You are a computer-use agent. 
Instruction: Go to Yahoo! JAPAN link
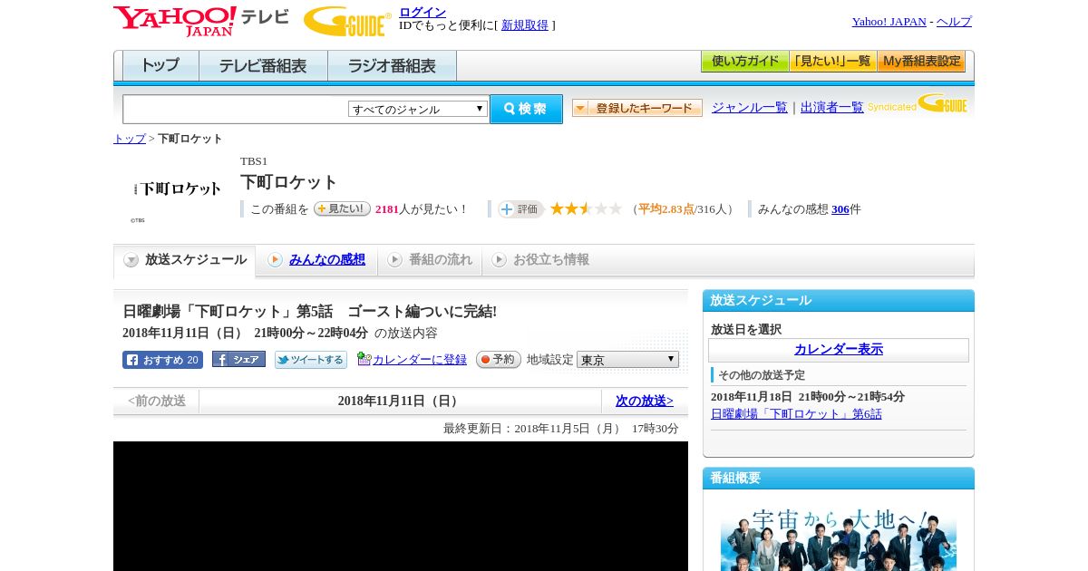(889, 22)
